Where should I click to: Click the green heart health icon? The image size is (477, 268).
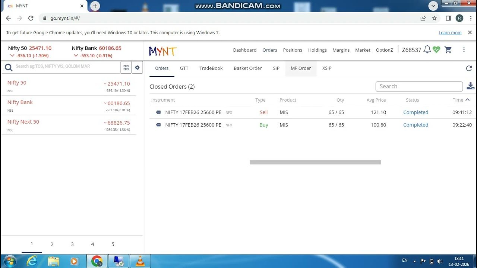[x=437, y=50]
